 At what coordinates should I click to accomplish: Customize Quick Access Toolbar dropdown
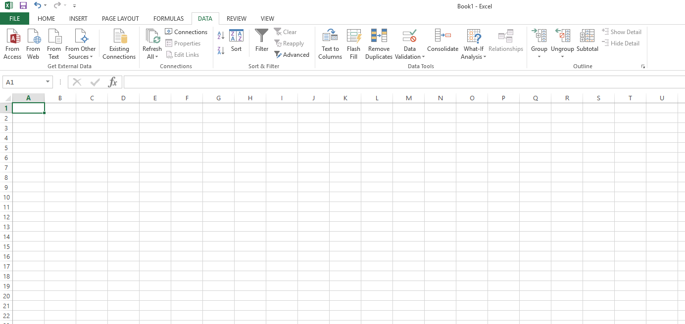tap(74, 5)
